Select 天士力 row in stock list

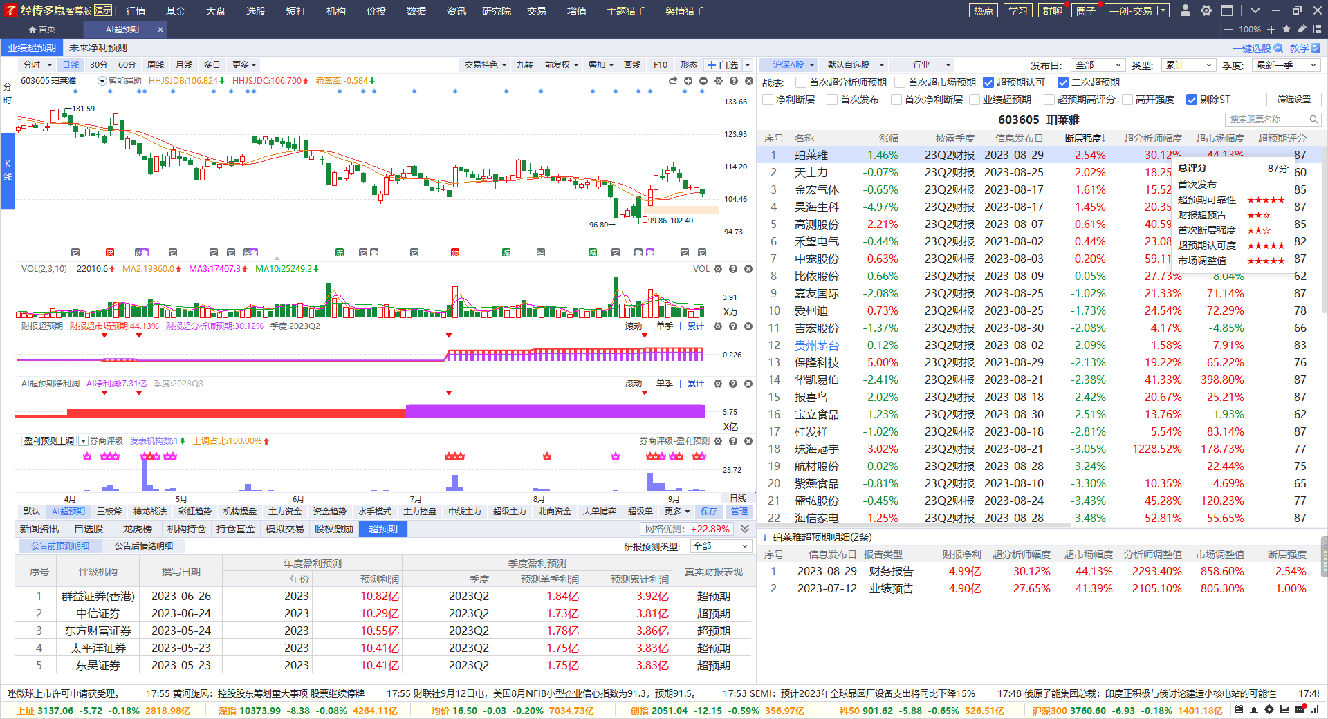point(1037,172)
